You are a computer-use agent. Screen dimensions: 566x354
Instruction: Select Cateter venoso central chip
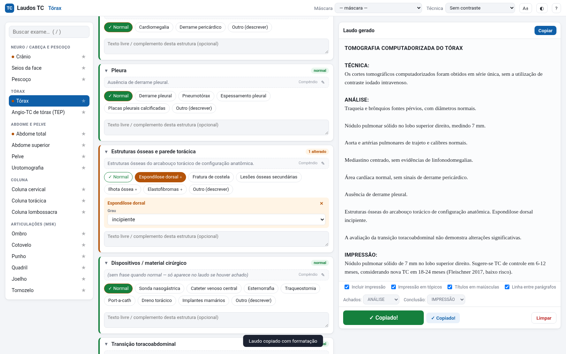coord(214,289)
